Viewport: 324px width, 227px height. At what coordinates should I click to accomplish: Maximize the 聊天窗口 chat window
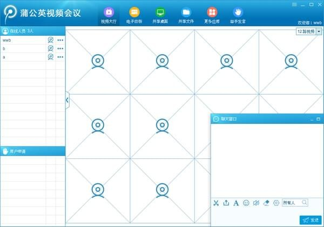click(x=319, y=119)
